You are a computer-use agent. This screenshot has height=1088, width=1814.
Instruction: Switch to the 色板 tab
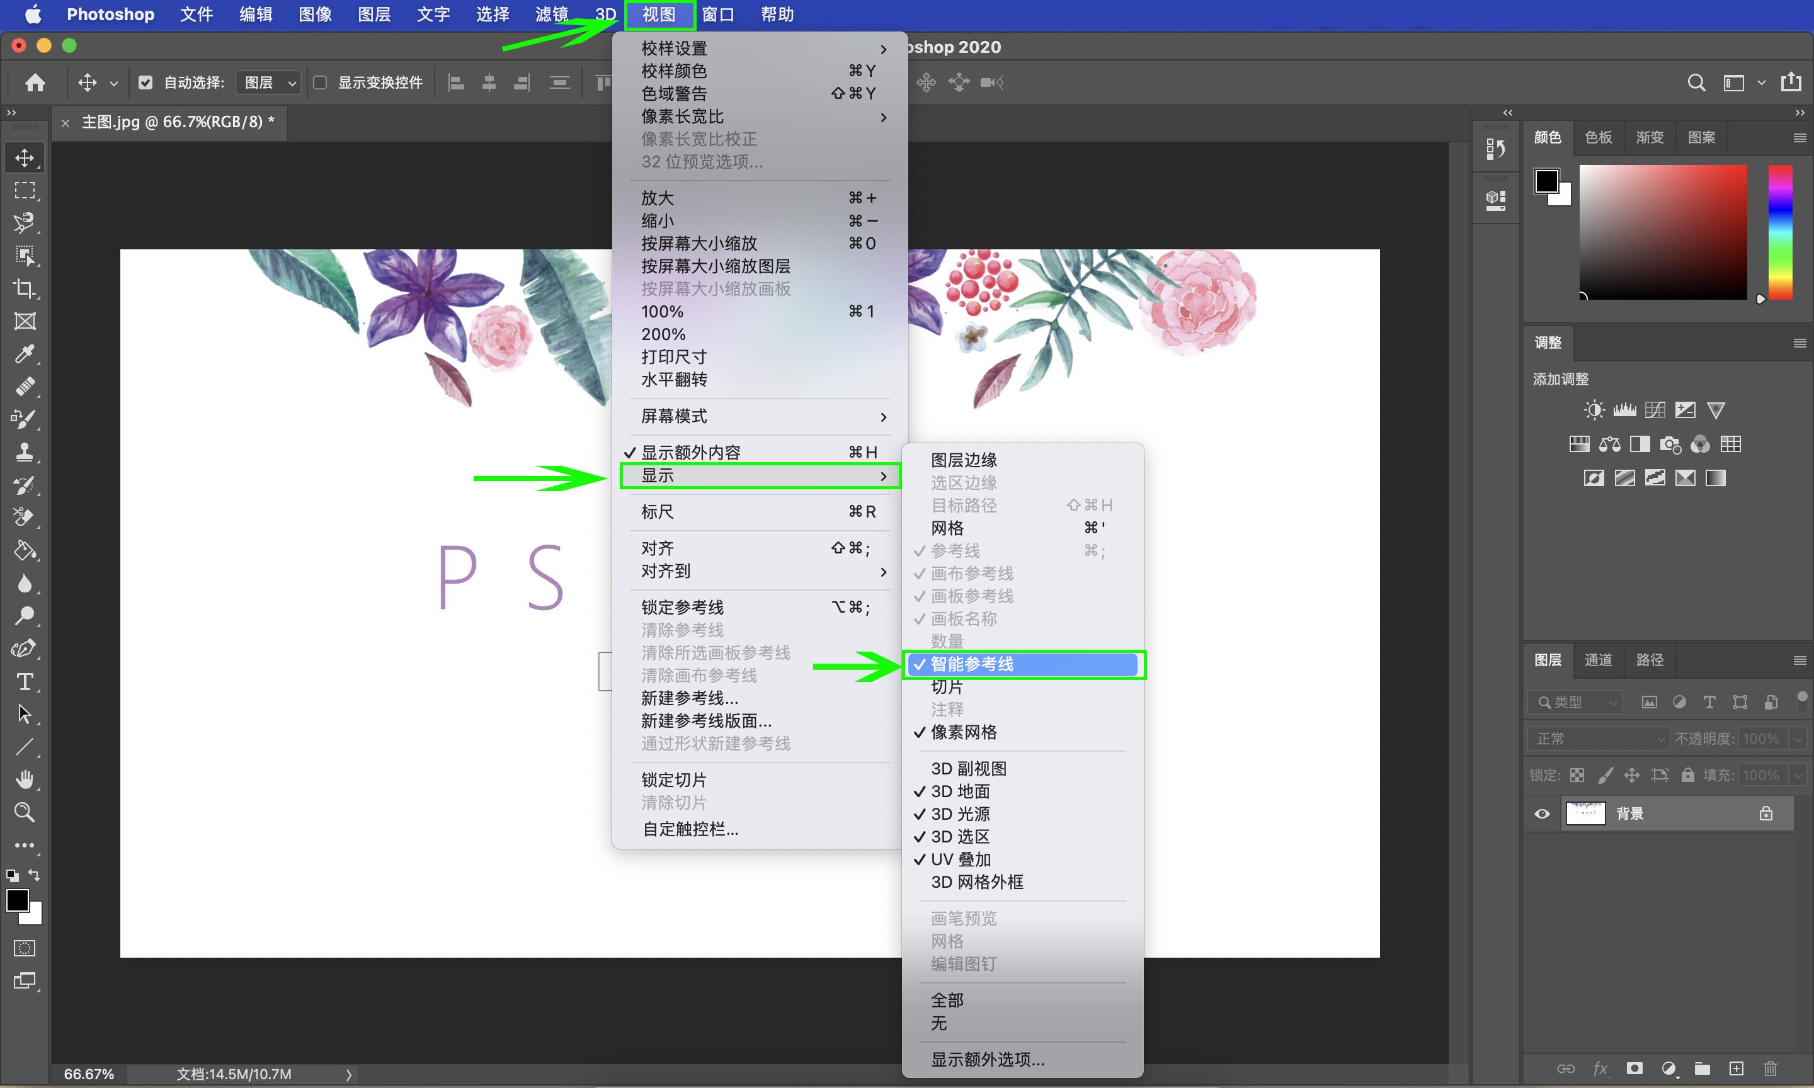coord(1599,138)
